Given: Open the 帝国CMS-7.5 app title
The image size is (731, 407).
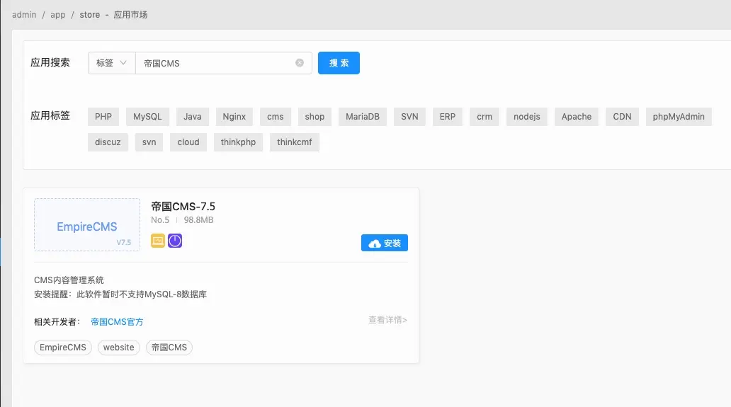Looking at the screenshot, I should coord(183,206).
